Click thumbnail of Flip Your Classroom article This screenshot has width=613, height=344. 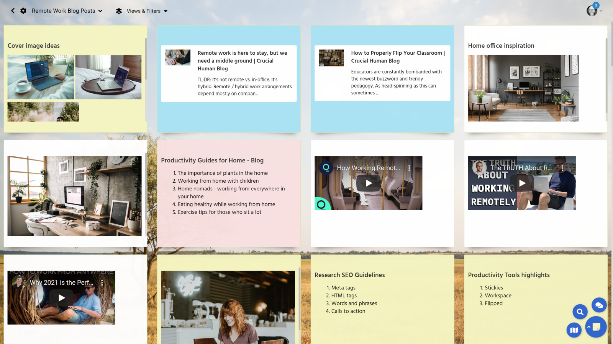[331, 58]
